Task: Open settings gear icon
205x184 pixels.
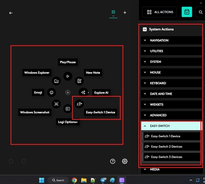Action: click(x=124, y=161)
